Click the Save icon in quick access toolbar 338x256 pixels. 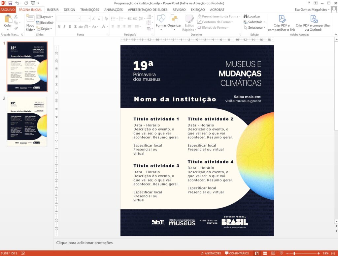(10, 3)
